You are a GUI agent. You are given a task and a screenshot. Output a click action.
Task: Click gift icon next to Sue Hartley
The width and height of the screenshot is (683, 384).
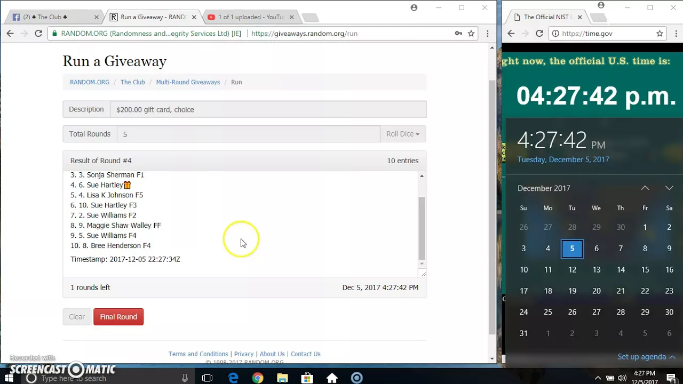tap(127, 185)
